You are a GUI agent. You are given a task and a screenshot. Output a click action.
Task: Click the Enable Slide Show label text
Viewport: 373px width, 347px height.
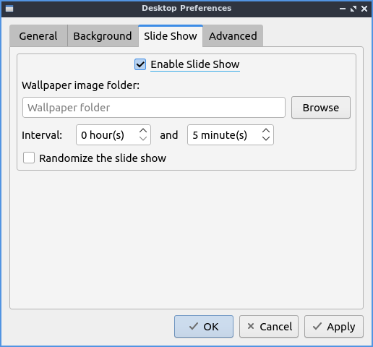[x=195, y=64]
